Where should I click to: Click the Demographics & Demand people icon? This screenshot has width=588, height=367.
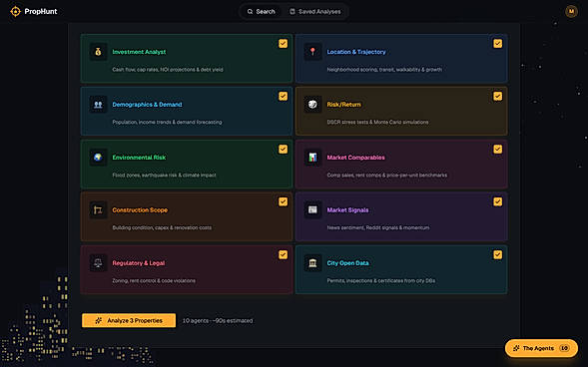click(x=98, y=105)
